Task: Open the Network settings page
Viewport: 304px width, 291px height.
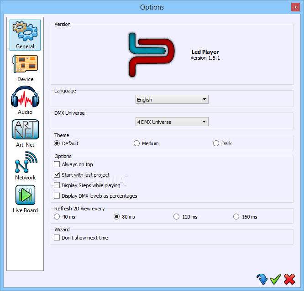Action: click(x=26, y=166)
